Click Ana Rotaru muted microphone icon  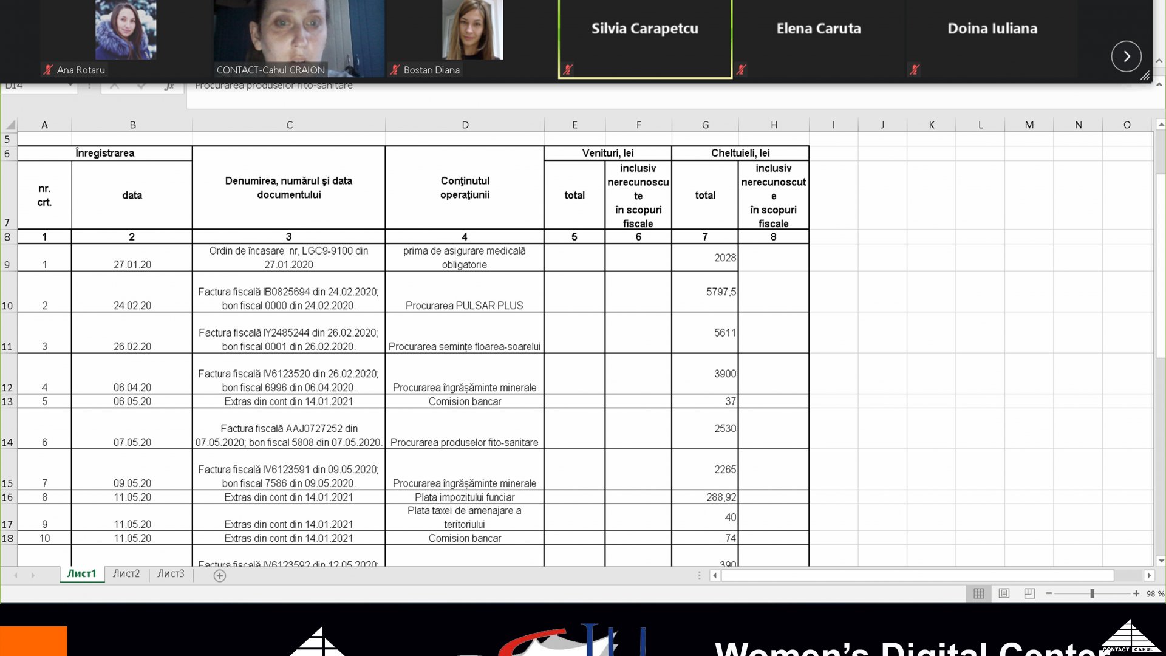[48, 70]
